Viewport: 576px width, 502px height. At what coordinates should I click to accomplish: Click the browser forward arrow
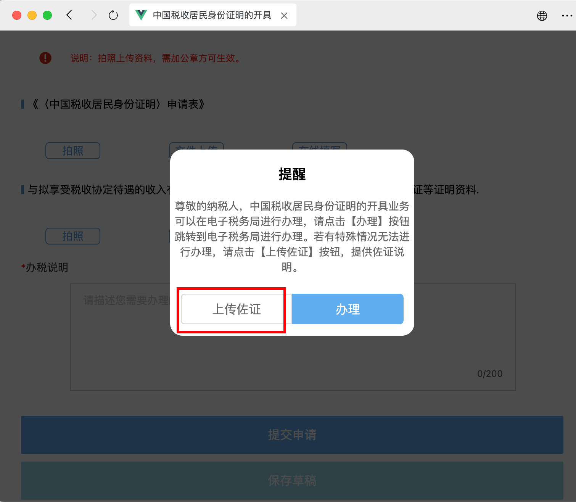[x=94, y=15]
